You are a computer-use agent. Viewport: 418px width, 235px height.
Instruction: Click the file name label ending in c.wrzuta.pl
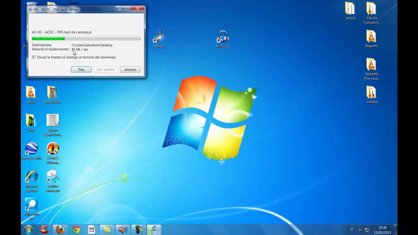(62, 32)
